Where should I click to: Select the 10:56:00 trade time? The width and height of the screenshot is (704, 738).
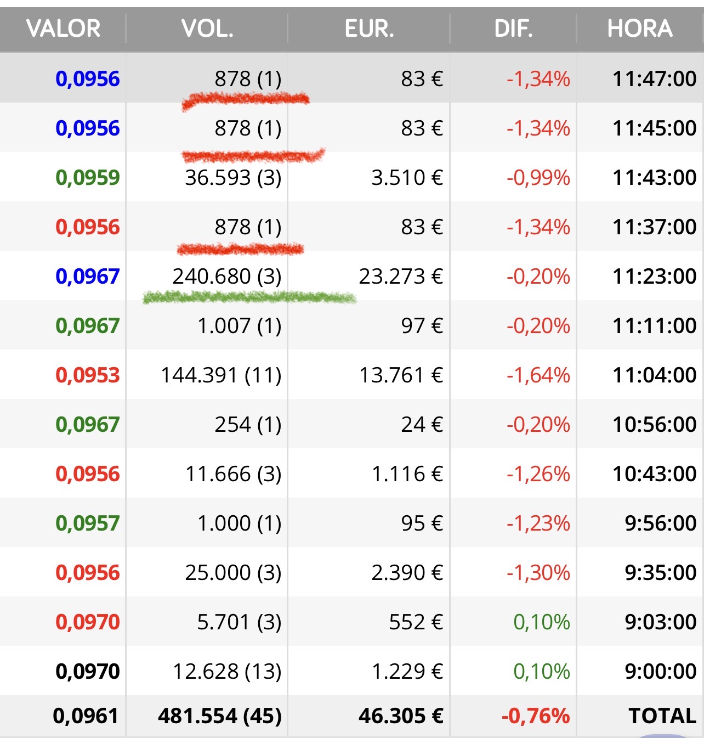point(654,425)
